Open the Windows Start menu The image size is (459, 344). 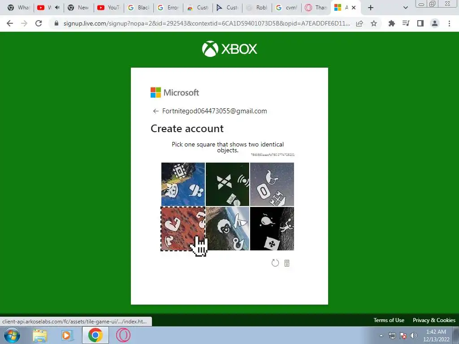[12, 335]
